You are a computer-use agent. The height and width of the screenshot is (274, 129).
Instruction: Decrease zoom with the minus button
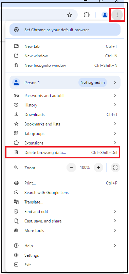(x=71, y=168)
